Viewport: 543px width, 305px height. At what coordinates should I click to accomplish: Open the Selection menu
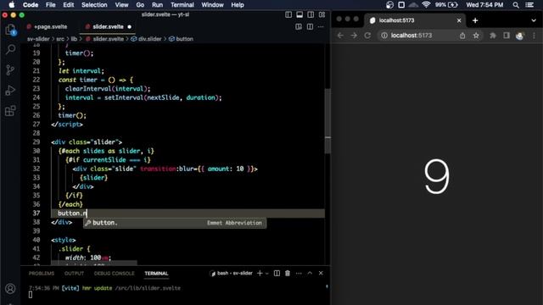point(94,5)
